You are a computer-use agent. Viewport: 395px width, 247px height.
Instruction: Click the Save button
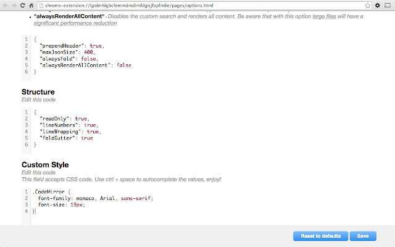(x=363, y=236)
